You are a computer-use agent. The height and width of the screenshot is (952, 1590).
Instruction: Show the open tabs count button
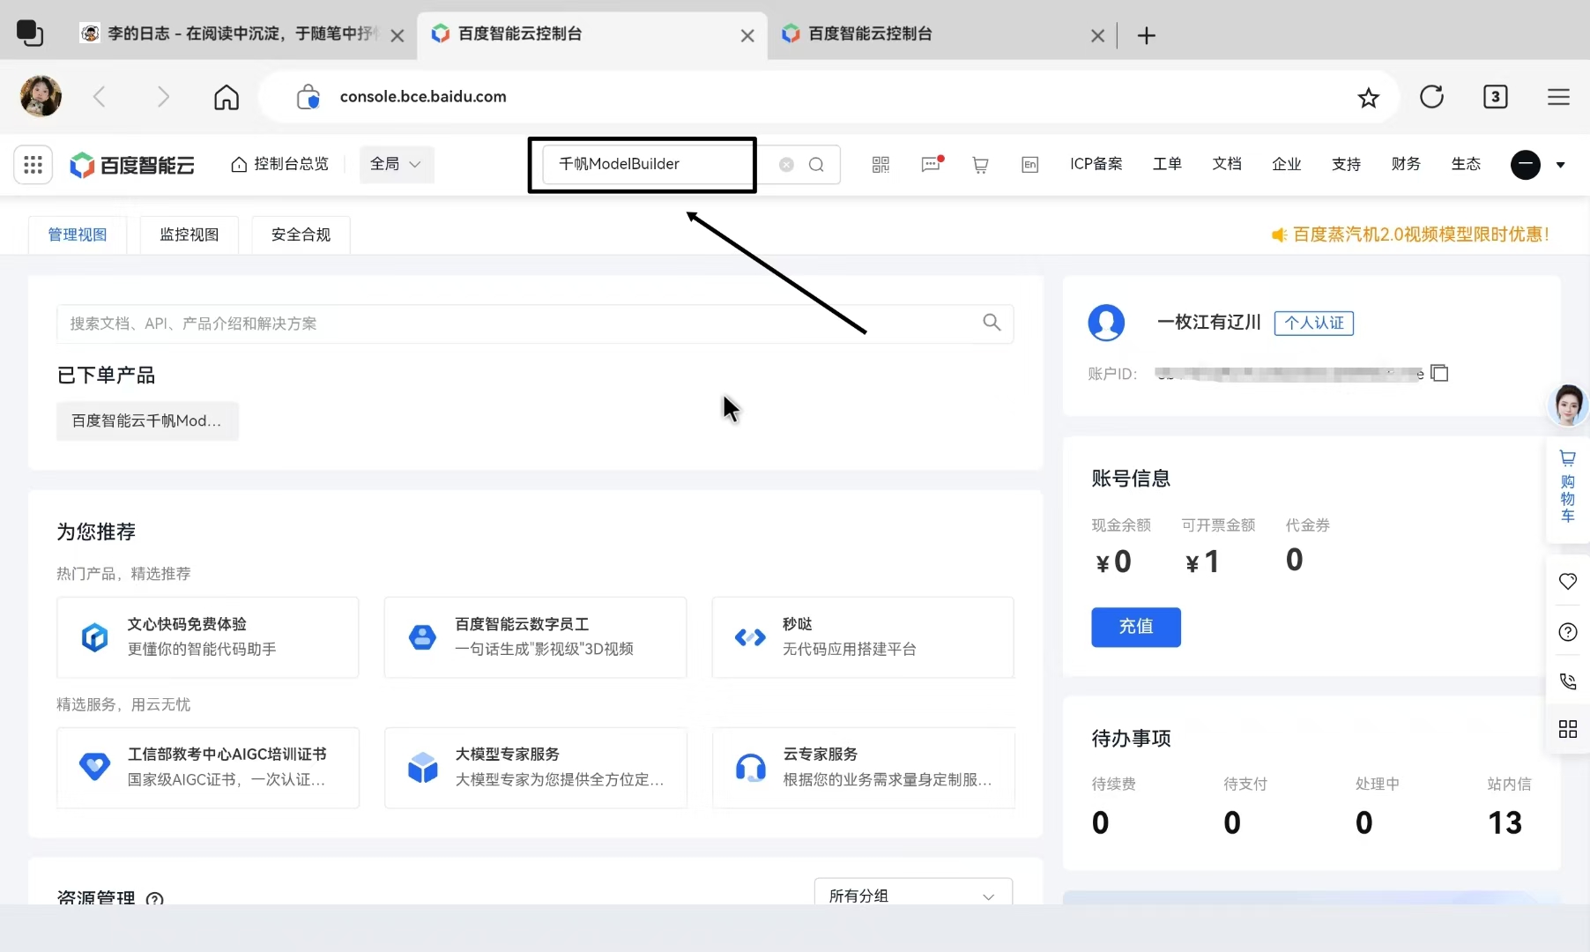1495,96
